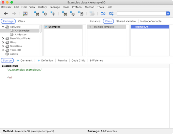Screen dimensions: 173x134
Task: Select the AJ-System package
Action: (21, 34)
